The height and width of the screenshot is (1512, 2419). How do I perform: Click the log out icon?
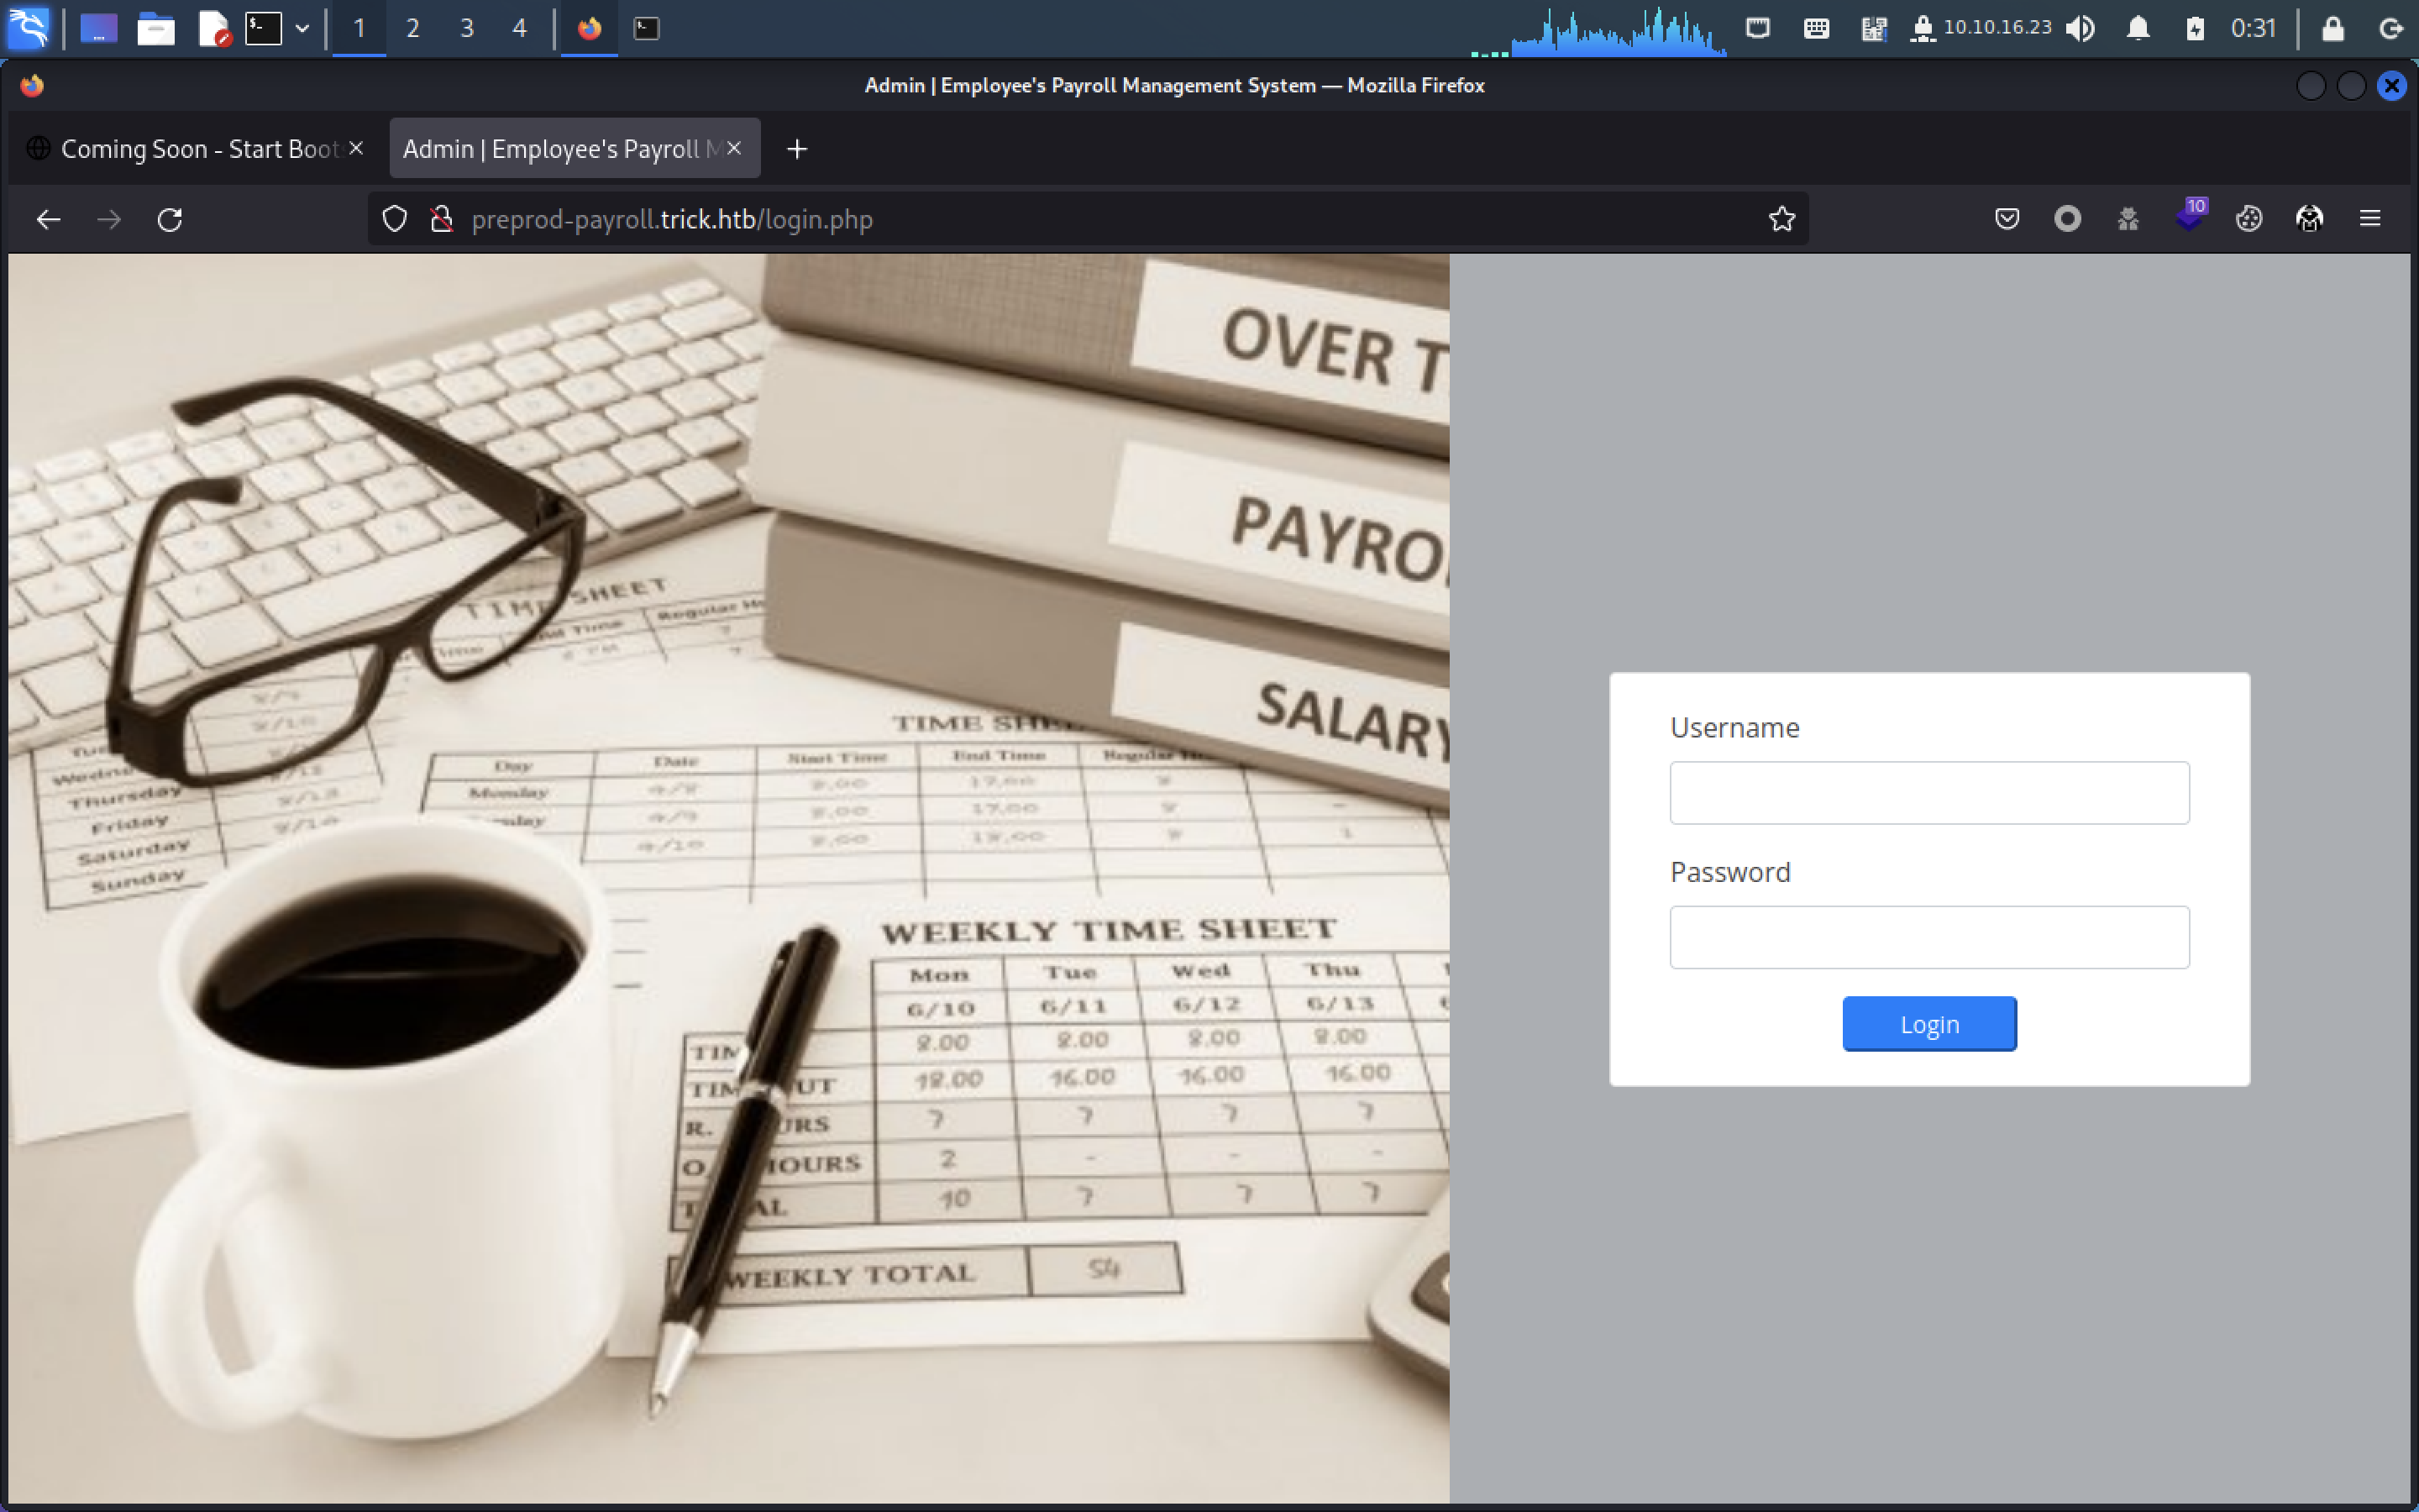[2391, 28]
